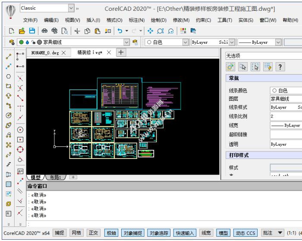Click the 模型 status bar button
This screenshot has width=302, height=241.
(223, 233)
